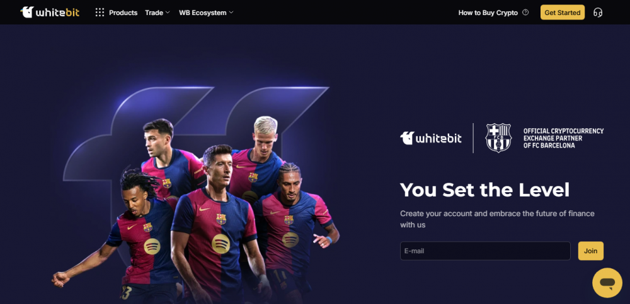
Task: Focus the E-mail input field
Action: (485, 251)
